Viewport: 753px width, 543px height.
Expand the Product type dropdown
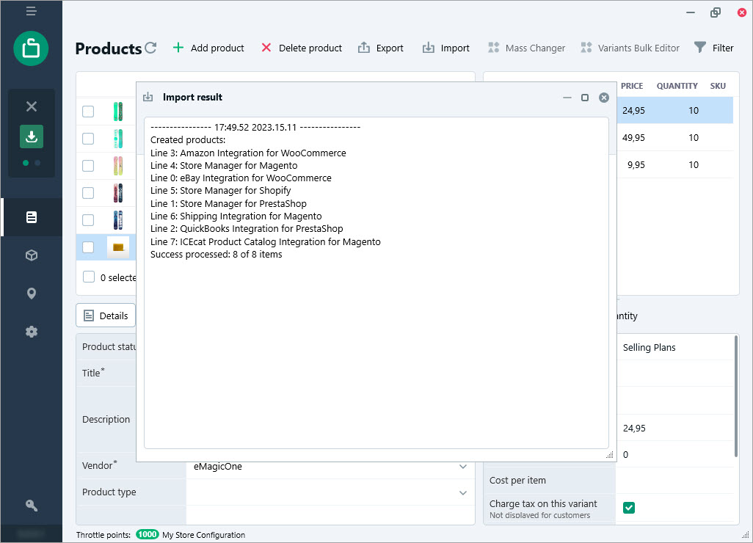[463, 492]
